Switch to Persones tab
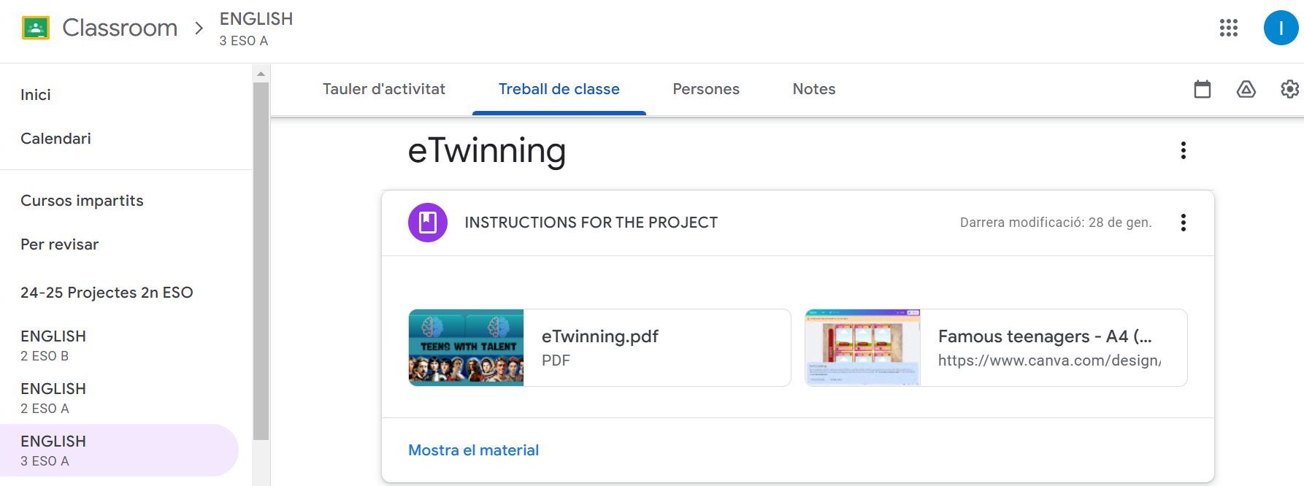 [706, 89]
